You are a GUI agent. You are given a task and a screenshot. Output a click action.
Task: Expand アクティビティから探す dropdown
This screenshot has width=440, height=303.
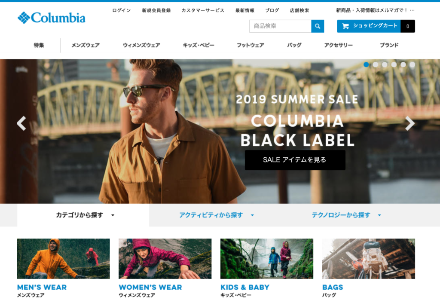click(x=217, y=215)
